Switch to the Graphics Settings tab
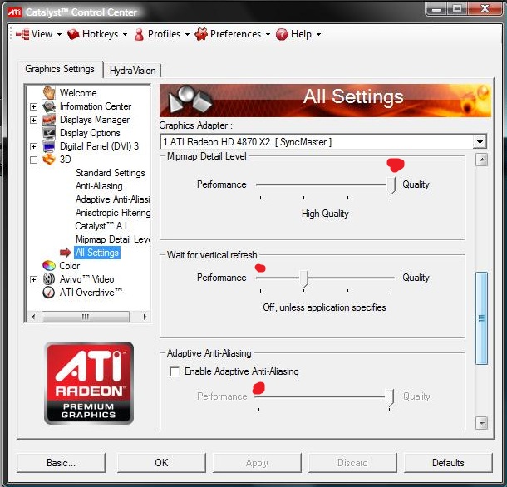Screen dimensions: 507x487 click(60, 69)
